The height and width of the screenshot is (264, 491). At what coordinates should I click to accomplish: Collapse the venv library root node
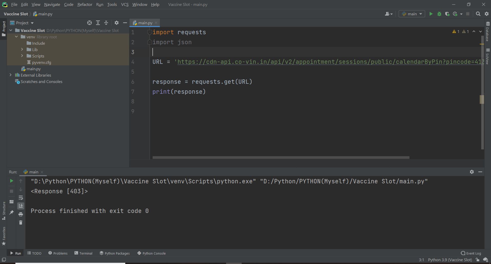[x=16, y=37]
